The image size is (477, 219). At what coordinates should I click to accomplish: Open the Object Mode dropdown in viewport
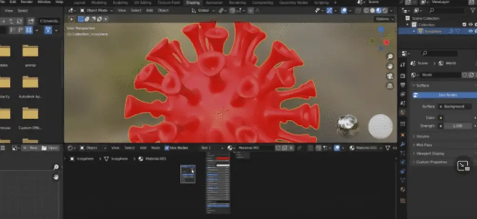(x=96, y=10)
